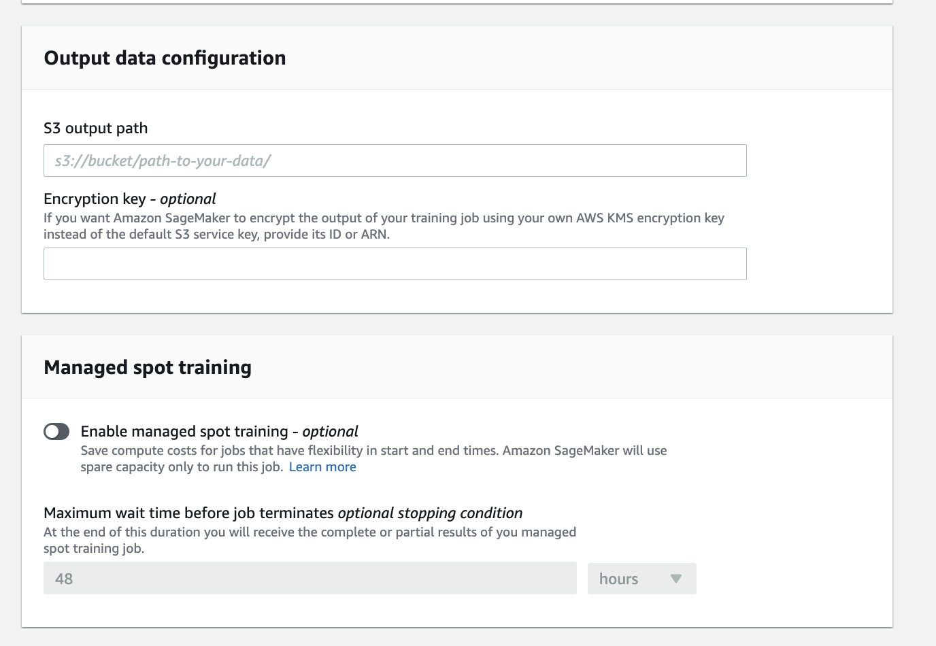This screenshot has height=646, width=936.
Task: Click the spot training duration description paragraph
Action: point(310,540)
